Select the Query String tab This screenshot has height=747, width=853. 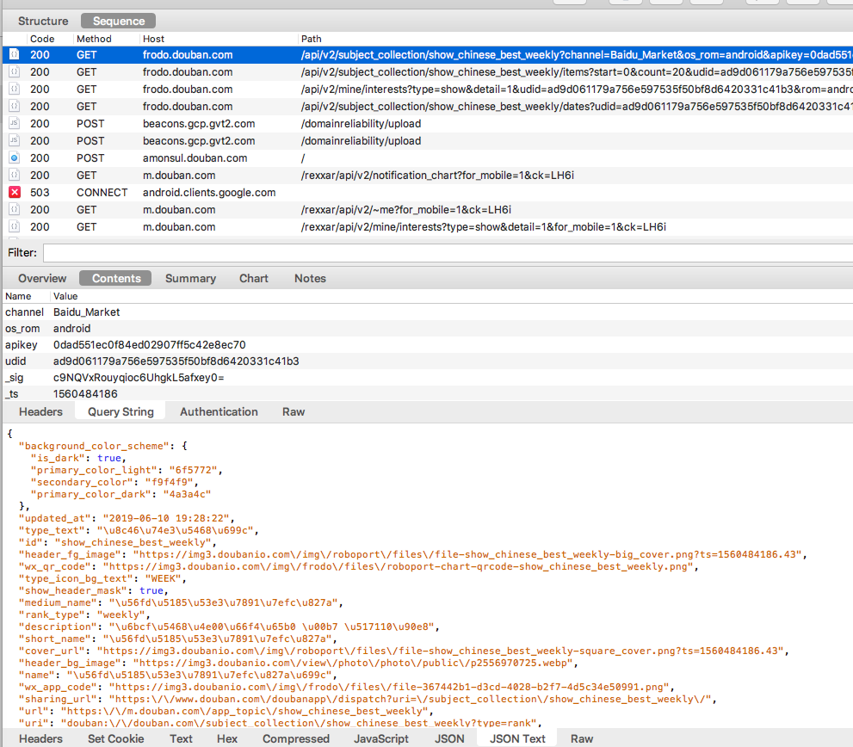coord(121,412)
